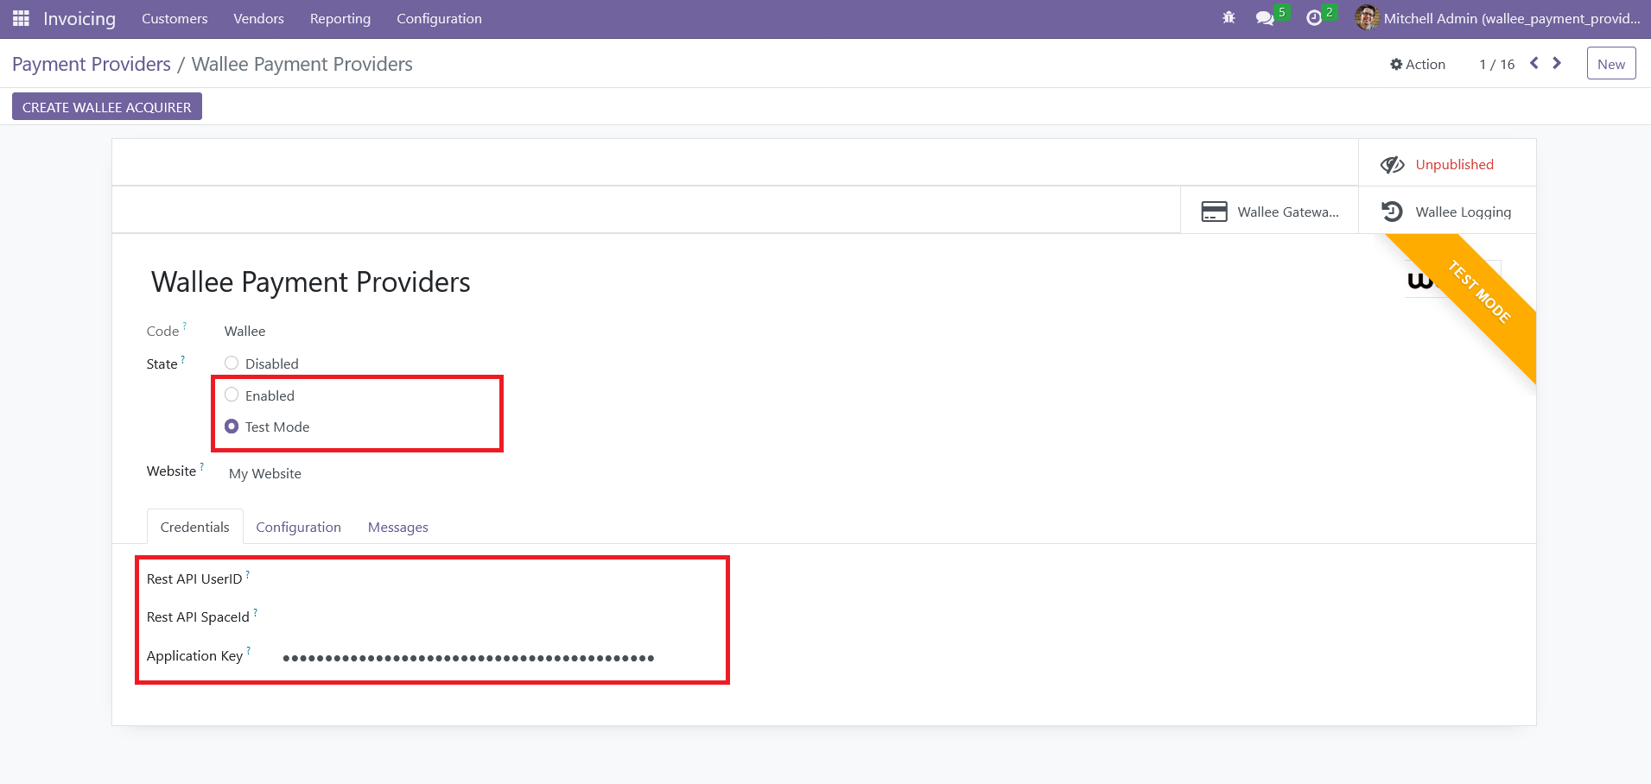This screenshot has height=784, width=1651.
Task: Click the Create Wallee Acquirer button
Action: pos(107,107)
